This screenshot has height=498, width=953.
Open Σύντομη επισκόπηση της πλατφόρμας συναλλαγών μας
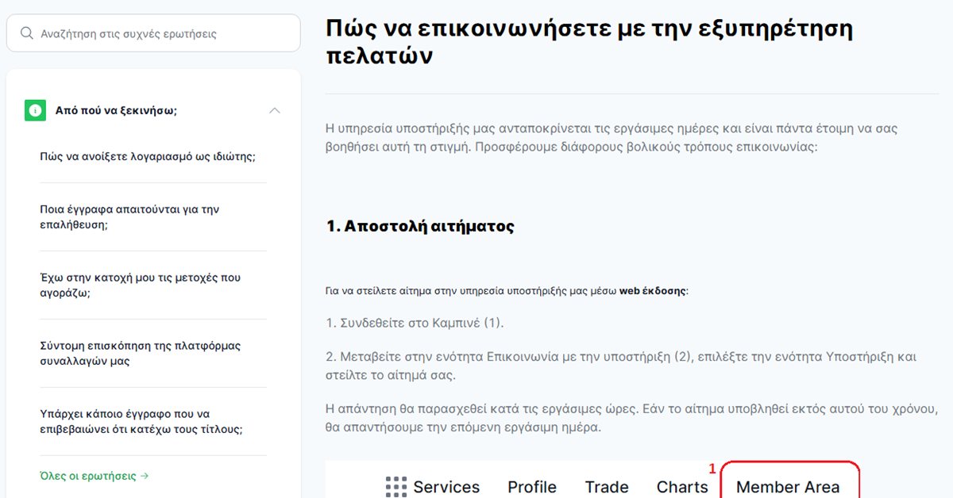click(x=140, y=354)
